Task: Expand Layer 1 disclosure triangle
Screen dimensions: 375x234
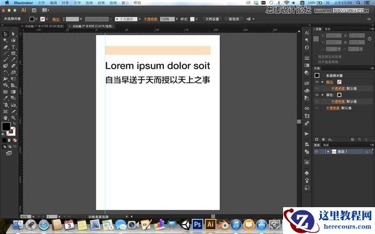Action: 328,152
